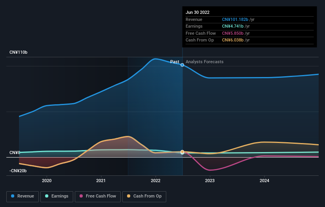Click the CN¥101.182b revenue value in tooltip
Screen dimensions: 325x207
point(235,19)
